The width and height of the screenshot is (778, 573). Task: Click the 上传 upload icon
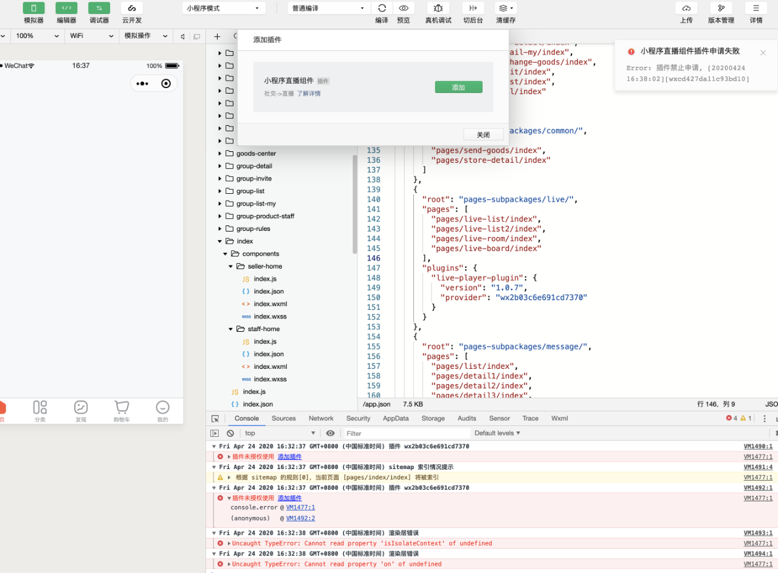click(686, 8)
